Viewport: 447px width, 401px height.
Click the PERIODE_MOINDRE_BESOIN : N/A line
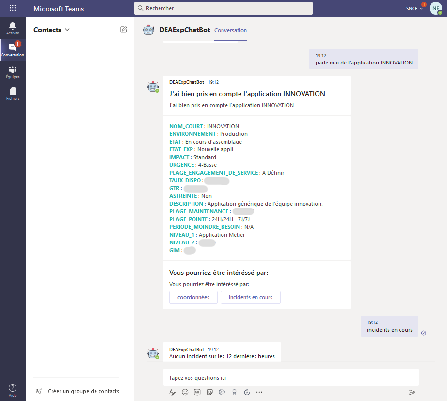[x=211, y=227]
